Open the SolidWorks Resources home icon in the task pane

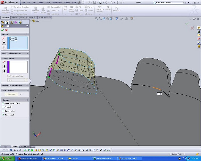[199, 28]
